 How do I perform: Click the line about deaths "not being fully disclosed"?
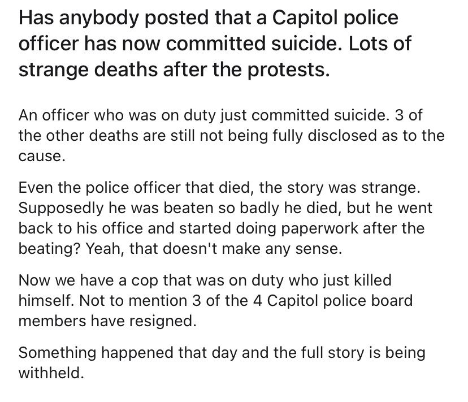[x=232, y=136]
